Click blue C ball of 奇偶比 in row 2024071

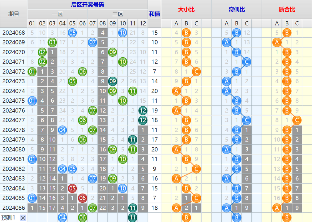point(246,62)
